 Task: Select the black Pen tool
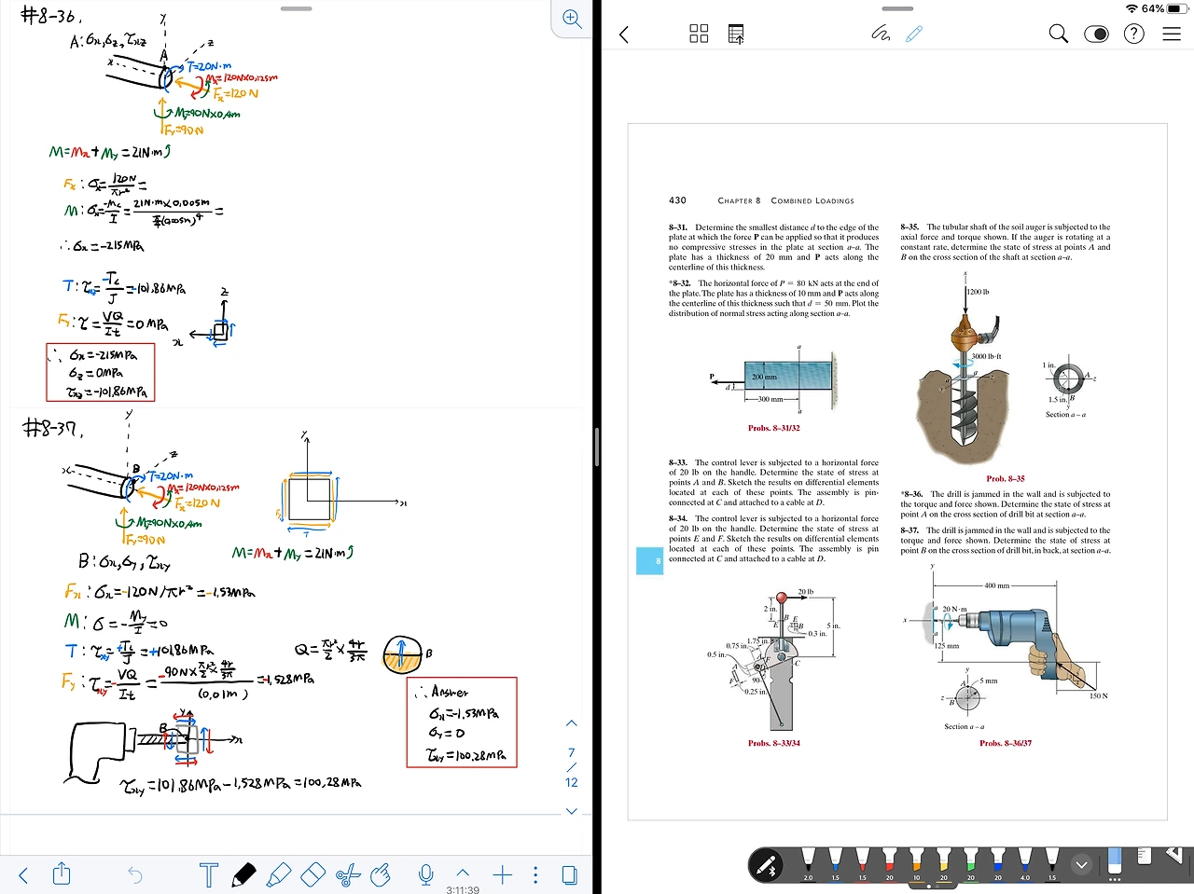243,874
